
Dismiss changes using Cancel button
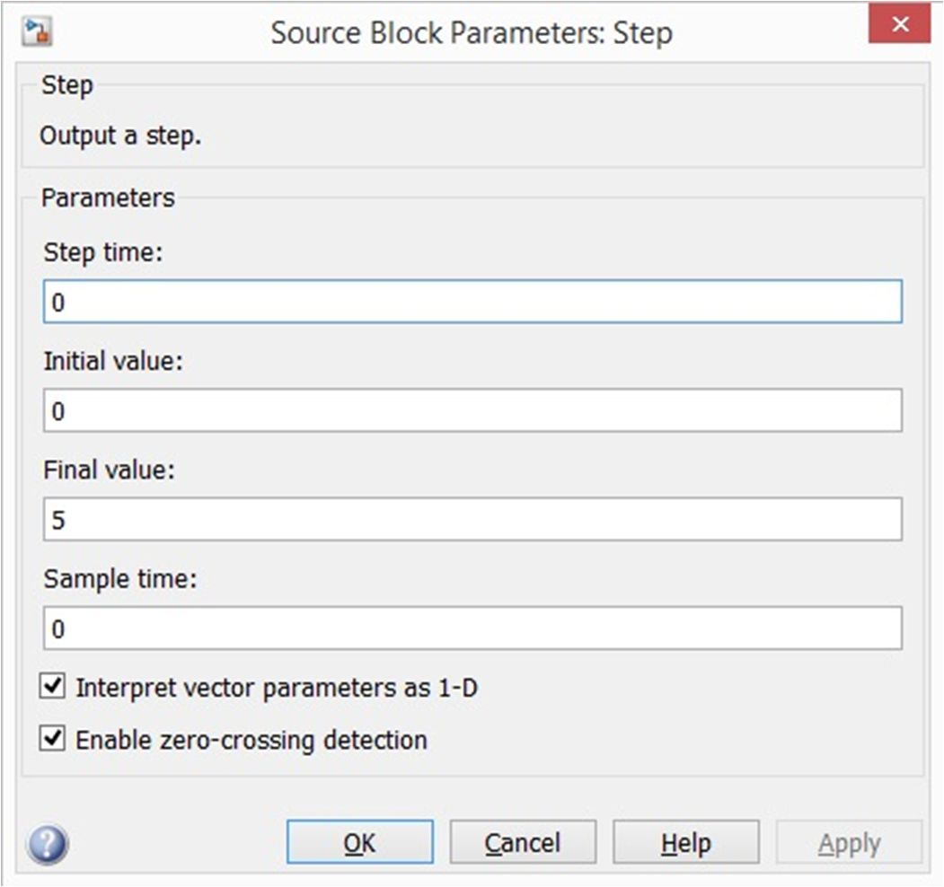point(523,842)
